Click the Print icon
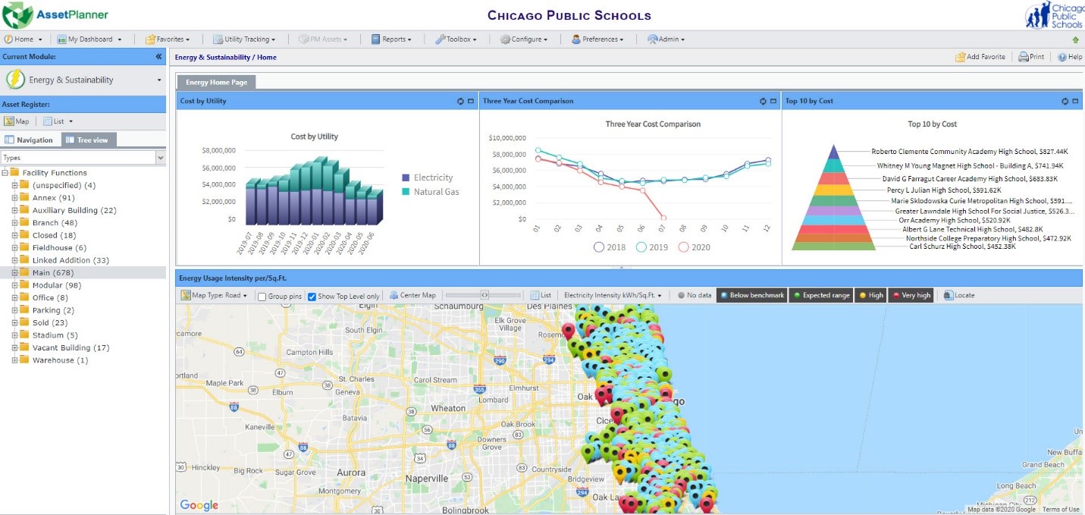The height and width of the screenshot is (515, 1085). [x=1024, y=57]
